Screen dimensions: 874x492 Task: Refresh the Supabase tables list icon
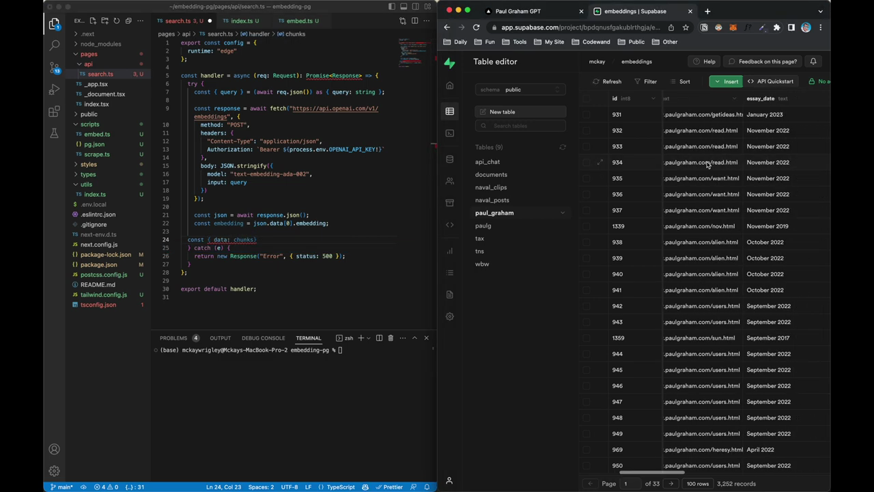tap(563, 148)
